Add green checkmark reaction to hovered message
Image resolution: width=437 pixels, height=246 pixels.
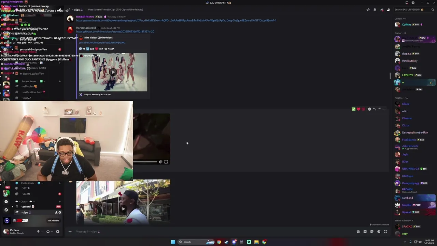click(x=353, y=109)
